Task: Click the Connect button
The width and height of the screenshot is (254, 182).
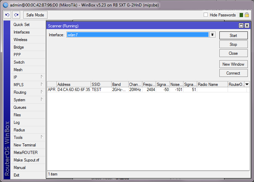Action: (x=233, y=73)
